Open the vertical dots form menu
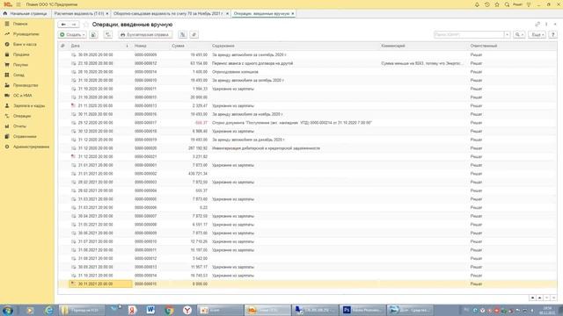This screenshot has width=563, height=316. tap(546, 25)
